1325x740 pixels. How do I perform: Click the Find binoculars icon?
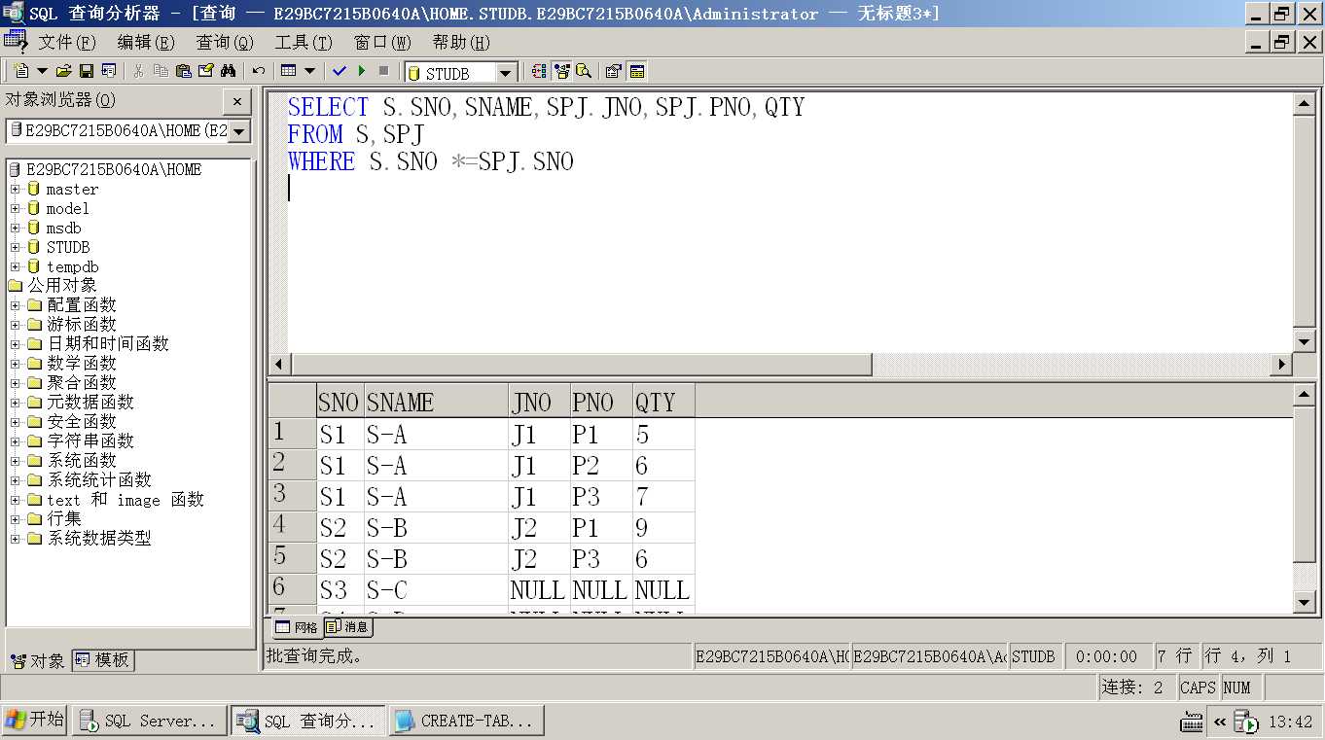point(228,71)
